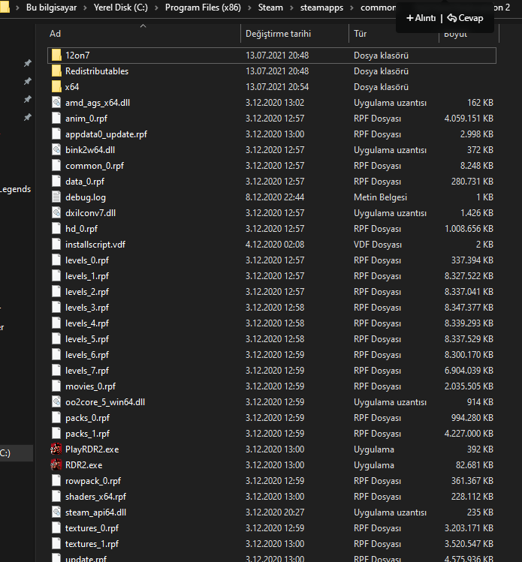This screenshot has width=522, height=562.
Task: Select the levels_5.rpf file name
Action: coord(87,339)
